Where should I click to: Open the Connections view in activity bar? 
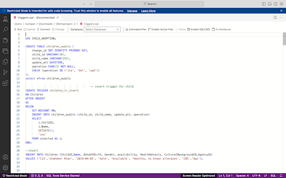click(x=5, y=19)
